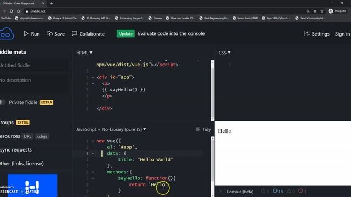Open the JavaScript + No-Library dropdown

coord(111,129)
